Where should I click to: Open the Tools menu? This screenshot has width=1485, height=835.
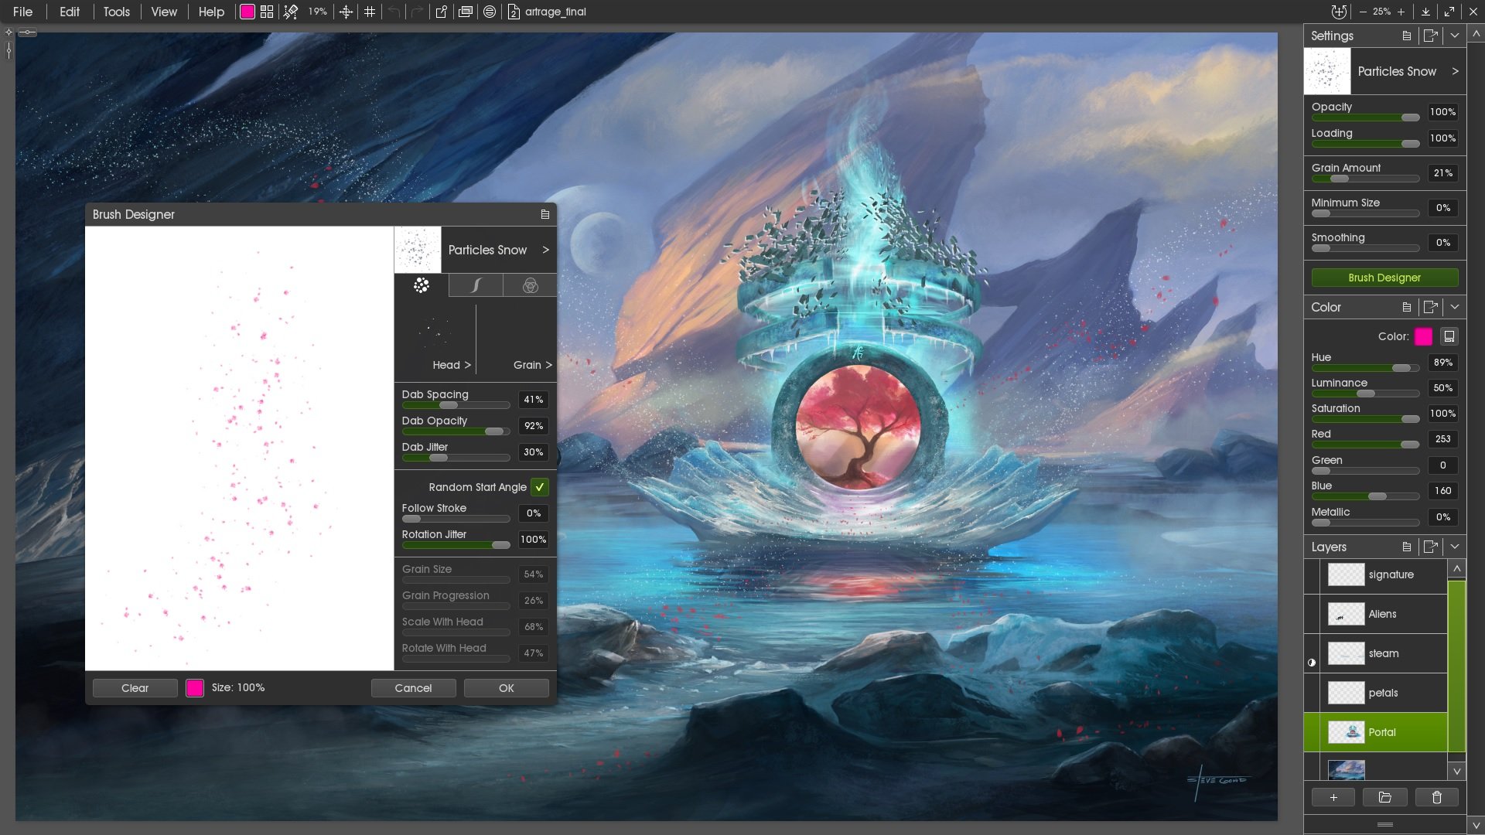tap(115, 12)
